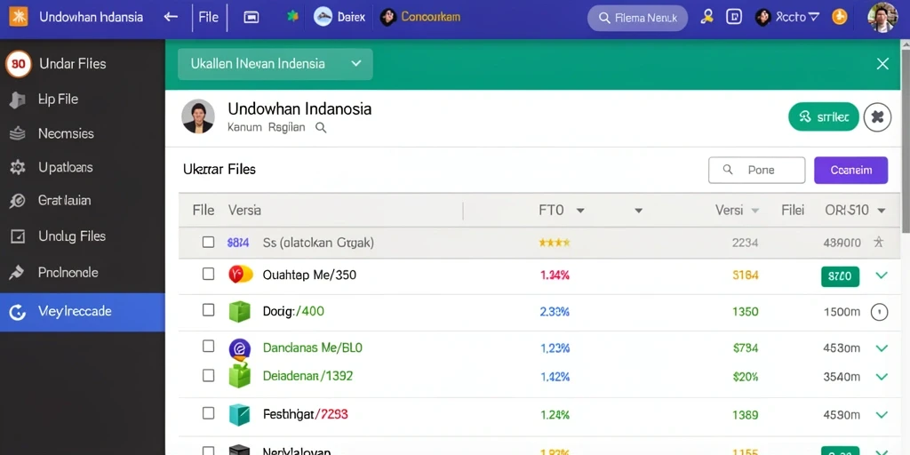Select Veylreccade in the sidebar

click(83, 312)
